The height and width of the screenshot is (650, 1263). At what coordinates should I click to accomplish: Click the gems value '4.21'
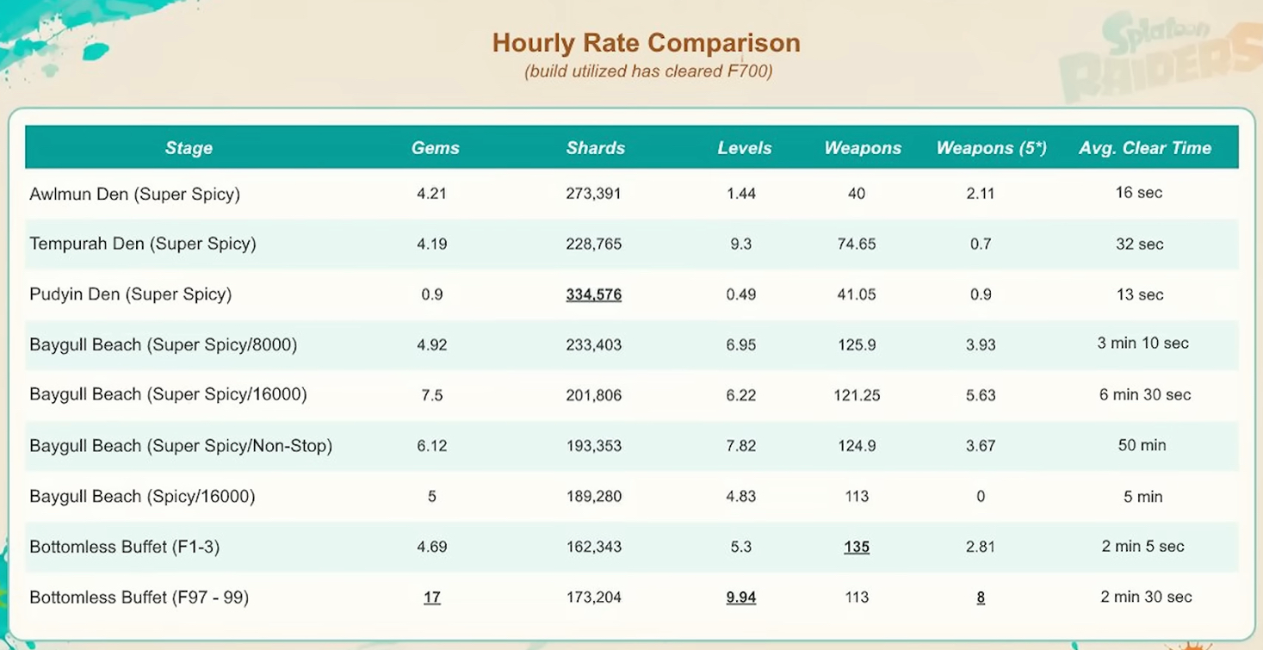click(431, 194)
